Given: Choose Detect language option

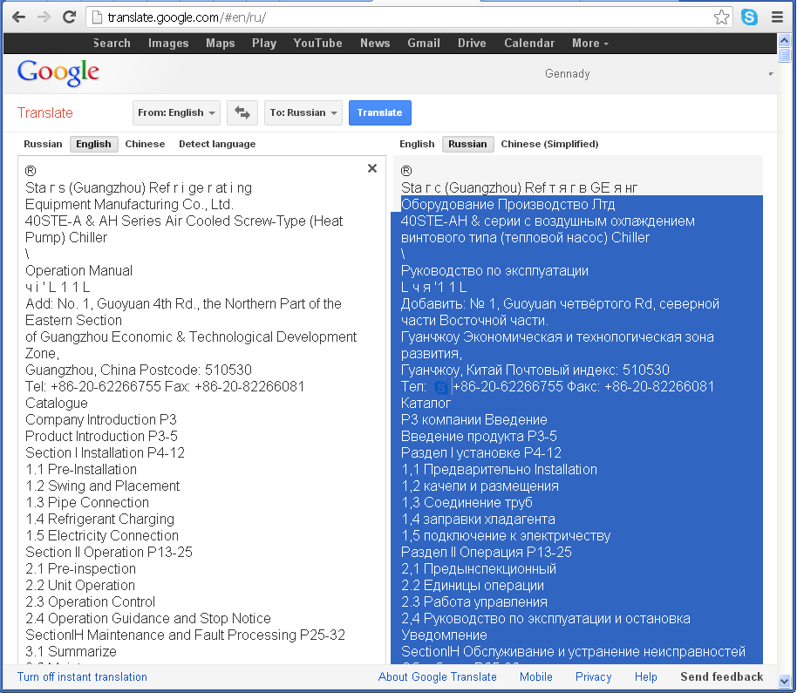Looking at the screenshot, I should tap(217, 145).
